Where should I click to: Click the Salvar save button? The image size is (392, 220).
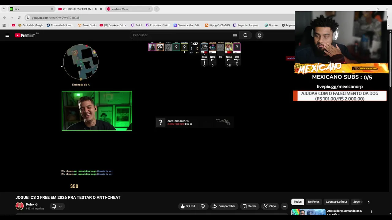pos(249,206)
